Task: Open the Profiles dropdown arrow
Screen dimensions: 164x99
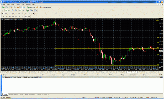Action: 8,7
